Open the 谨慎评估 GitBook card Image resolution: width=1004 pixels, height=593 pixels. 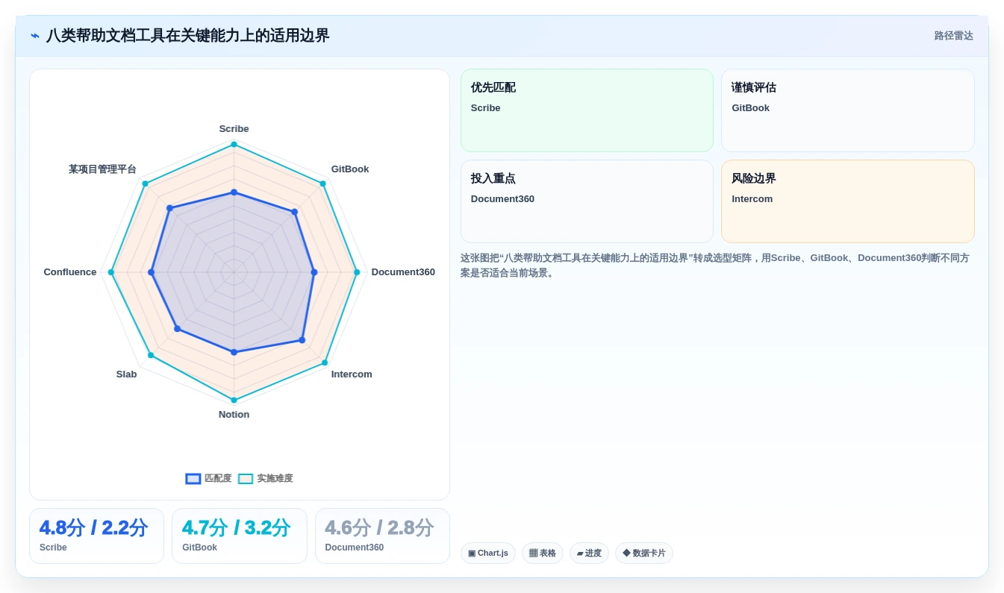pos(848,110)
